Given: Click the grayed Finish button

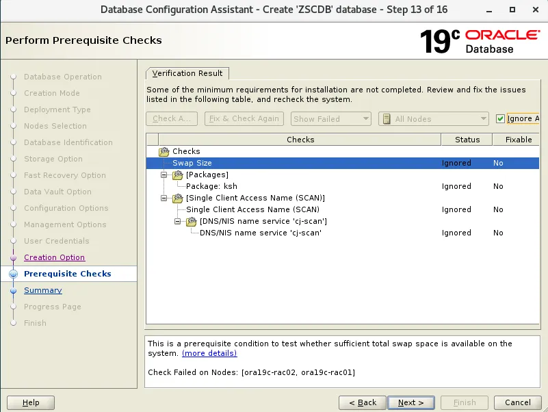Looking at the screenshot, I should pos(465,402).
